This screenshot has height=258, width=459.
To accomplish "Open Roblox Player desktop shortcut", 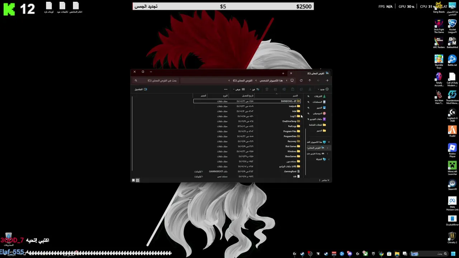I will tap(452, 150).
